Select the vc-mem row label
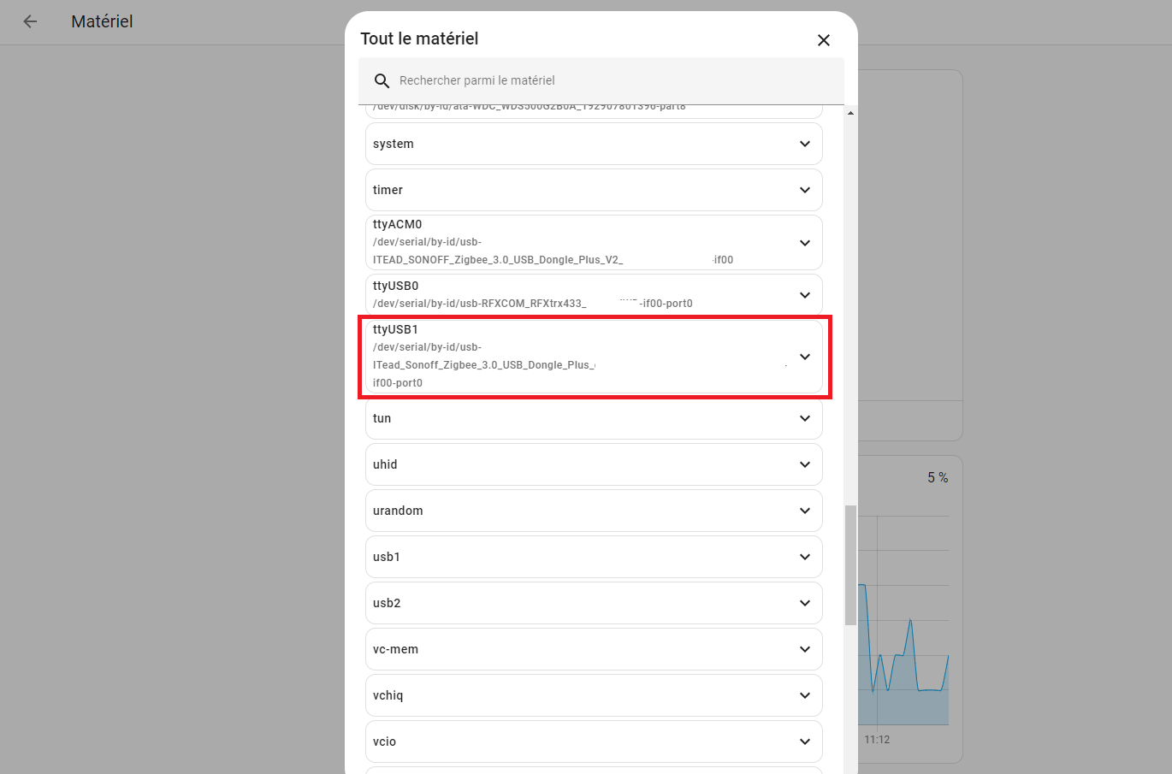The image size is (1172, 774). (395, 649)
